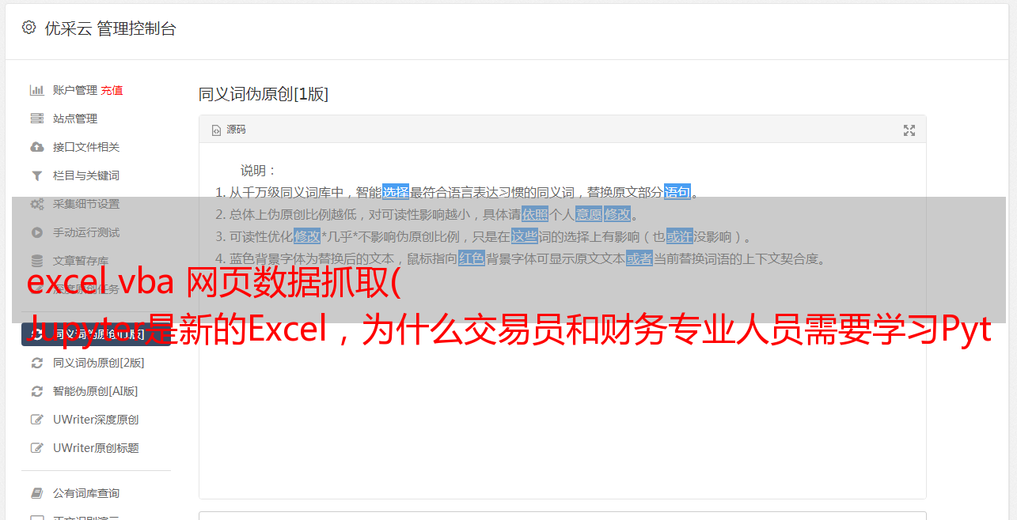Click the 文章暂存库 database icon
Viewport: 1017px width, 520px height.
[x=36, y=261]
